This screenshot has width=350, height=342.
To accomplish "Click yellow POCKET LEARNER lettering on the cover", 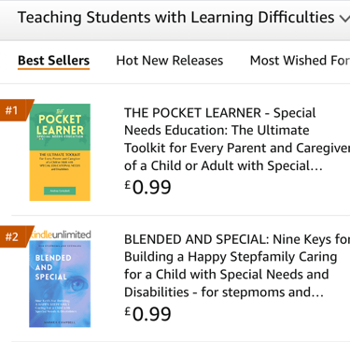I will [60, 124].
